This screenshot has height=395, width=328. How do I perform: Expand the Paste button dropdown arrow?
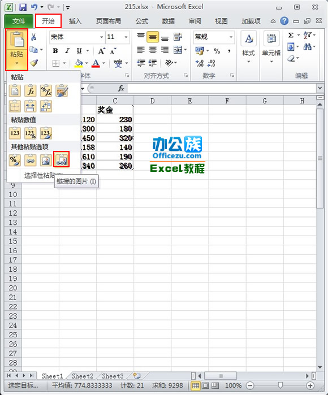tap(16, 63)
